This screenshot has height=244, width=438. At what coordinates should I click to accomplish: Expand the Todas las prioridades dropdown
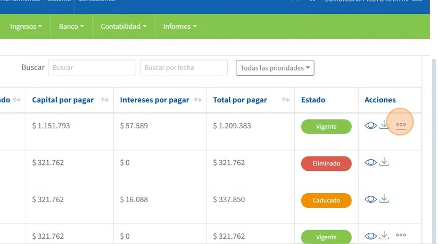(x=275, y=68)
